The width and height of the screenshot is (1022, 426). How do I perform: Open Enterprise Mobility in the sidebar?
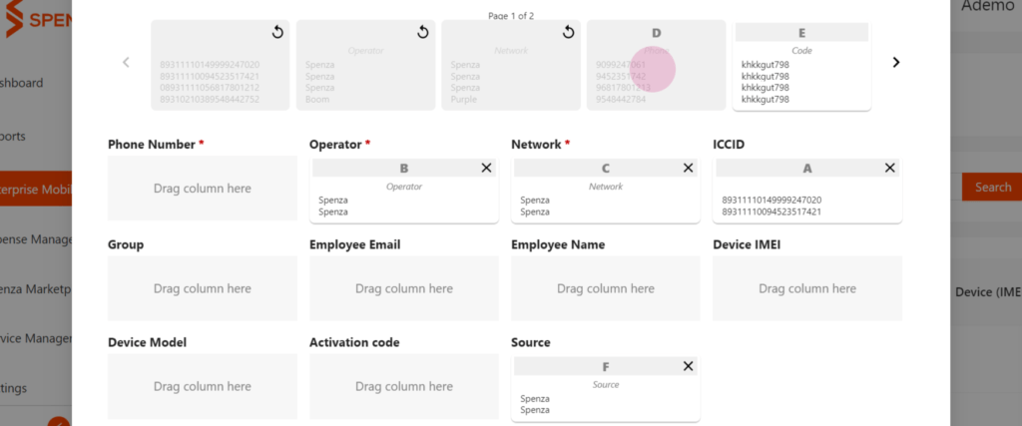click(x=36, y=190)
